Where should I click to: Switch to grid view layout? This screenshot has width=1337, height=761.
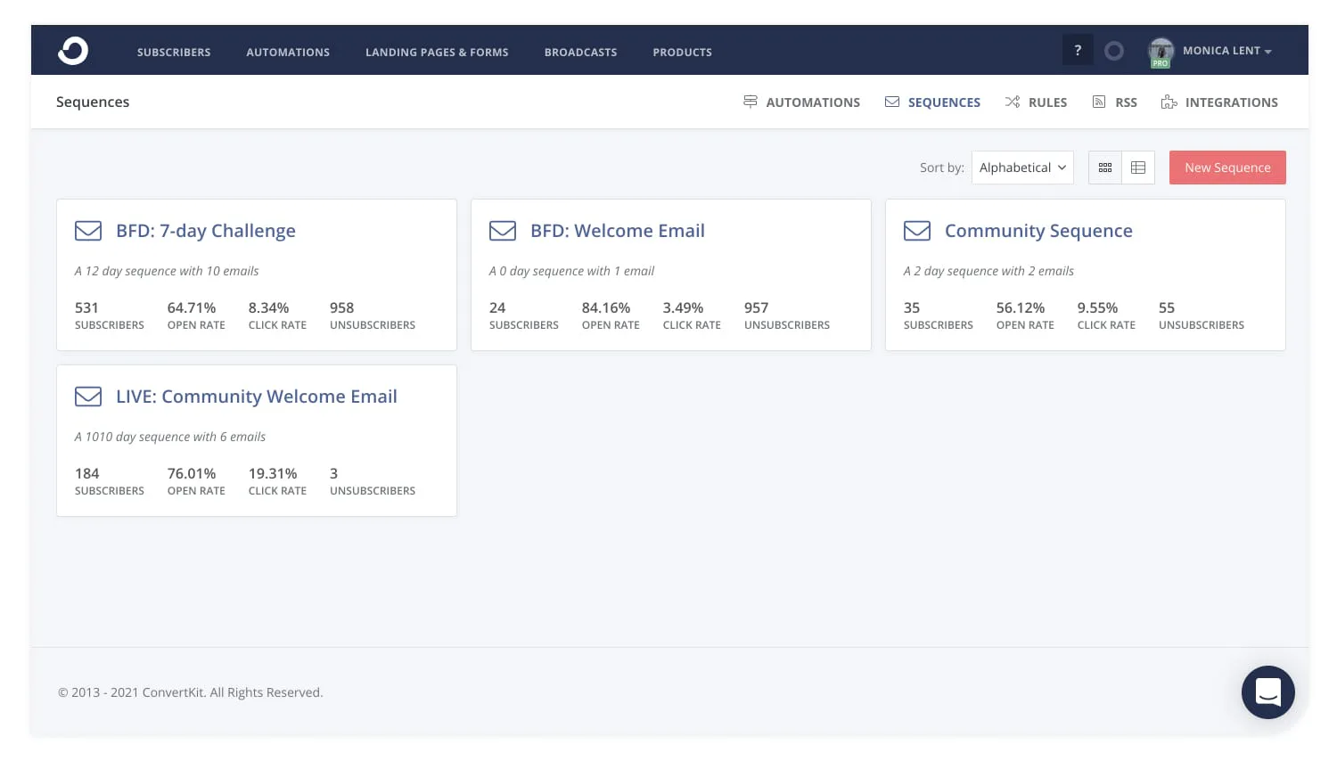click(x=1105, y=168)
